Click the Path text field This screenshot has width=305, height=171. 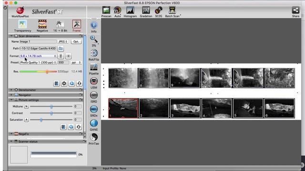(38, 48)
